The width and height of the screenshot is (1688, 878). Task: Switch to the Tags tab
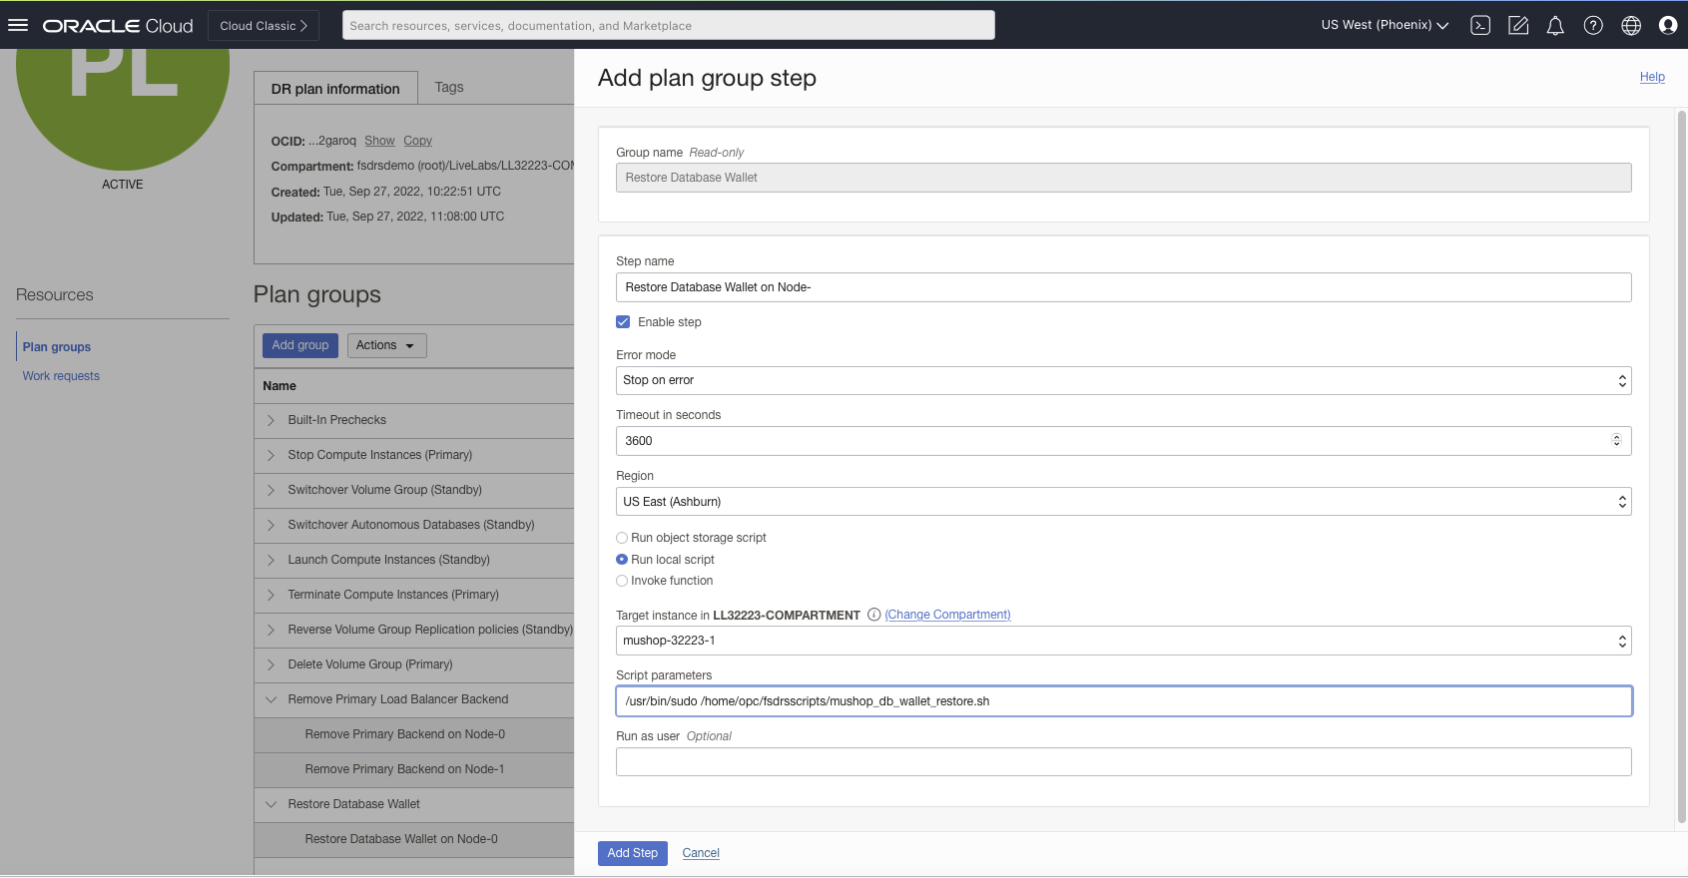tap(449, 88)
